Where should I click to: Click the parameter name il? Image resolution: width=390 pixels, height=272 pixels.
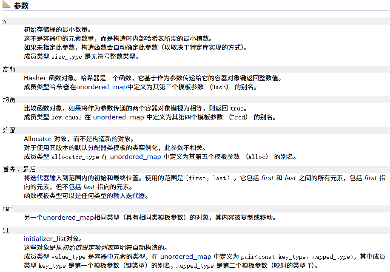point(6,230)
